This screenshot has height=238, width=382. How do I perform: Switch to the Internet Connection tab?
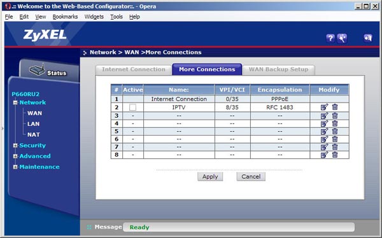click(134, 69)
